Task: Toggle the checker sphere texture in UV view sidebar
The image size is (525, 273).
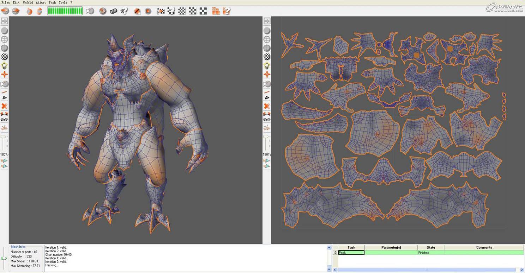Action: (x=267, y=57)
